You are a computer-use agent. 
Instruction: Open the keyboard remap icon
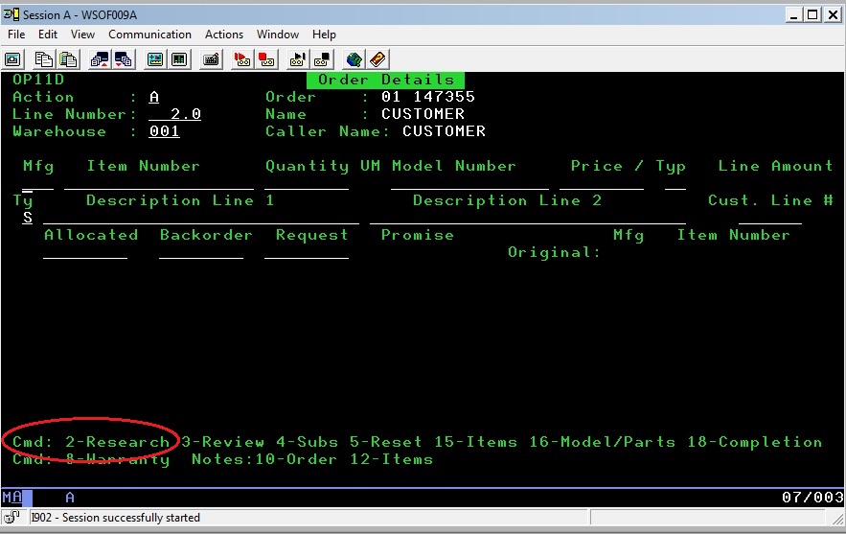(211, 59)
